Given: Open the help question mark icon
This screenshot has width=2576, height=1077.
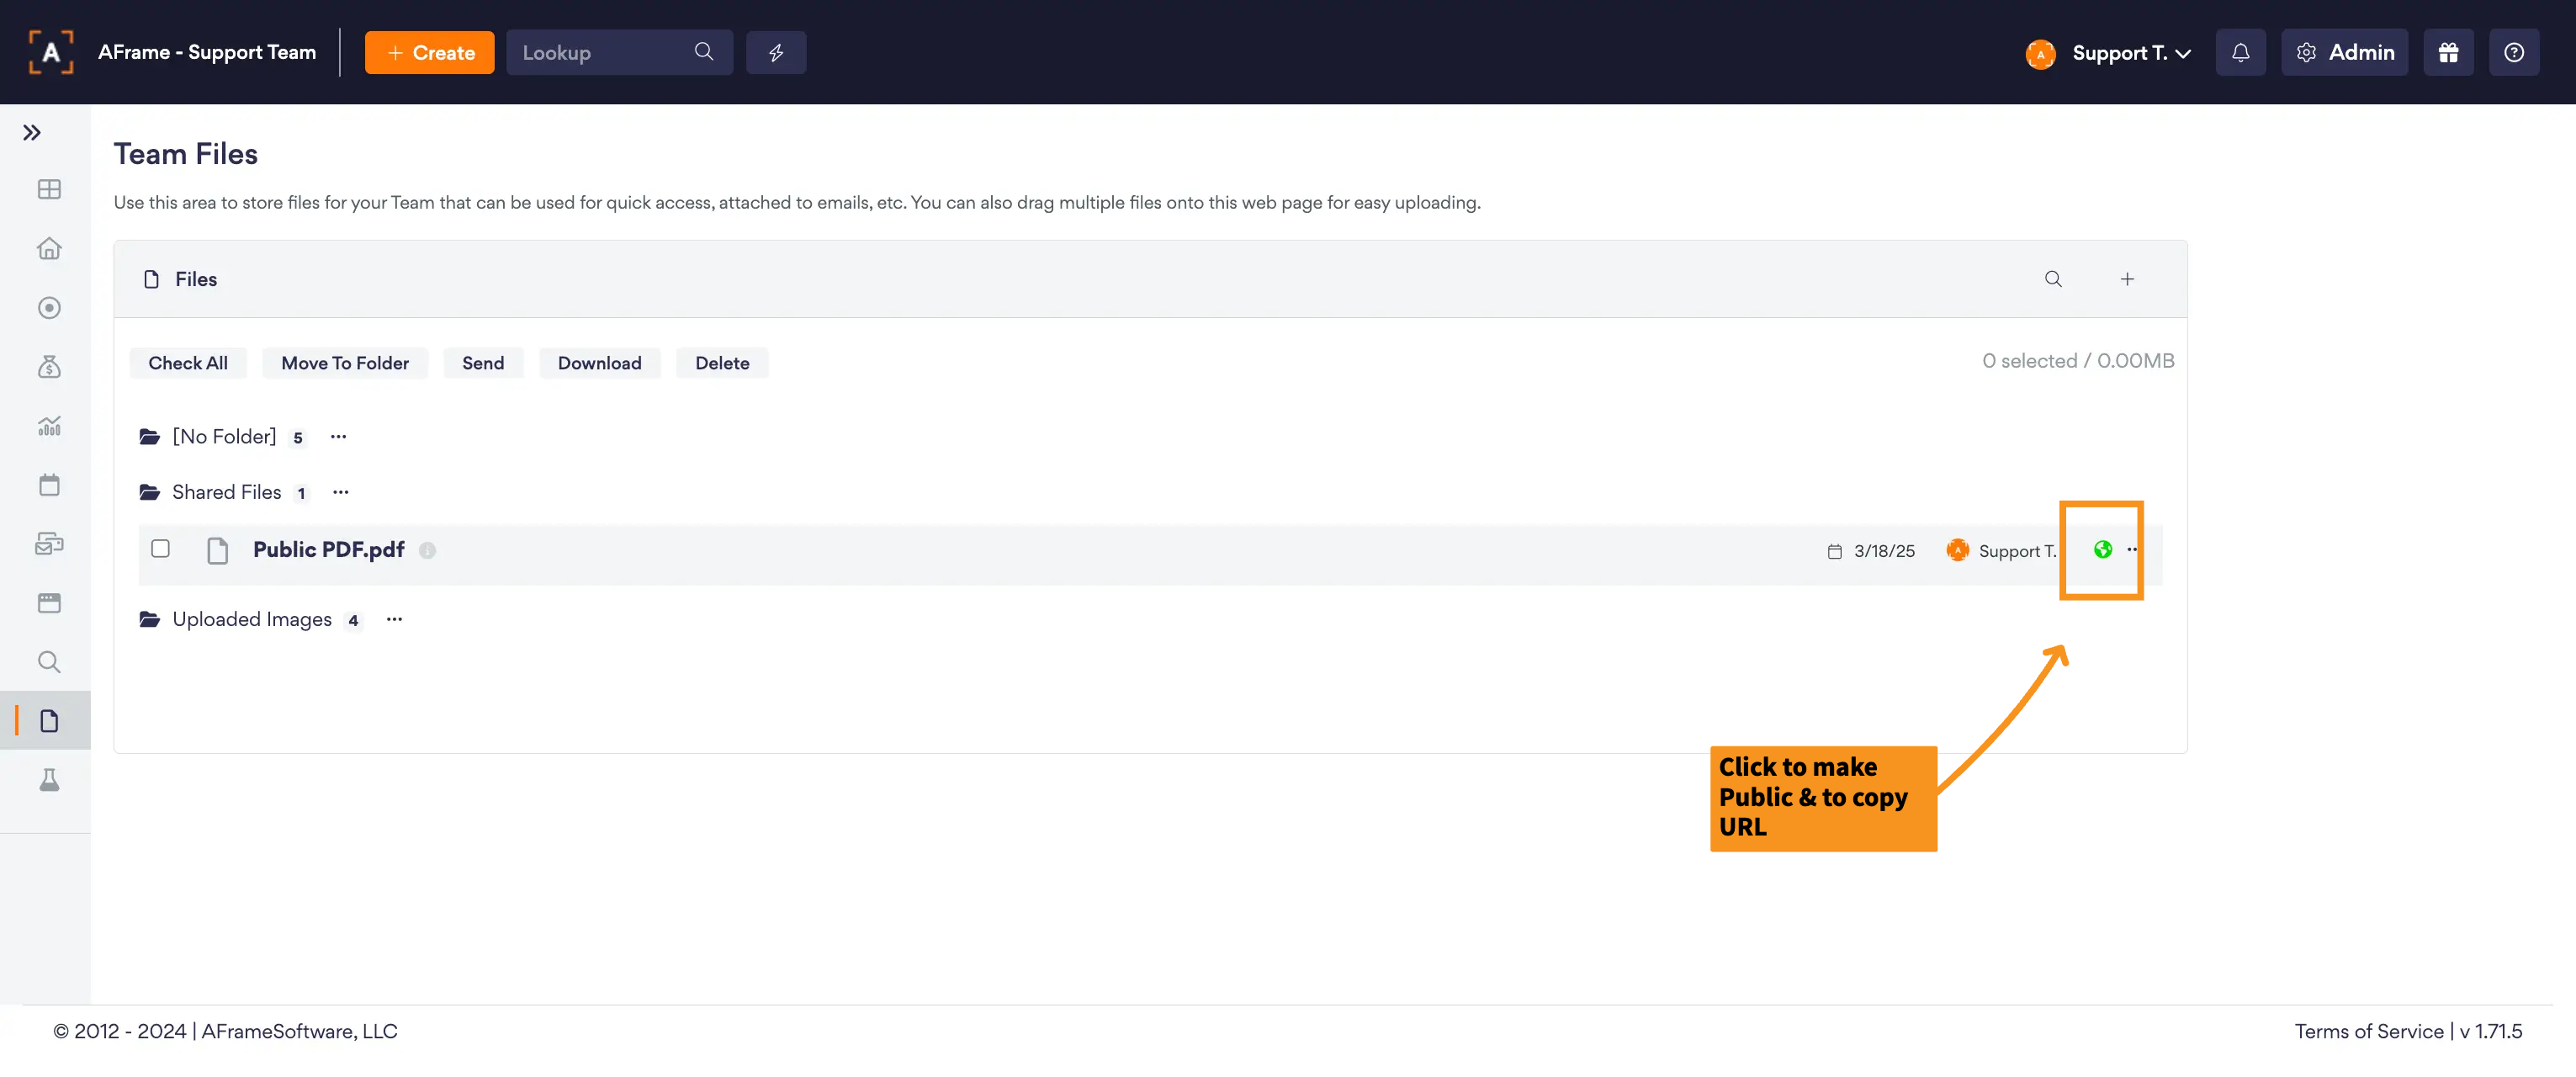Looking at the screenshot, I should (2513, 53).
